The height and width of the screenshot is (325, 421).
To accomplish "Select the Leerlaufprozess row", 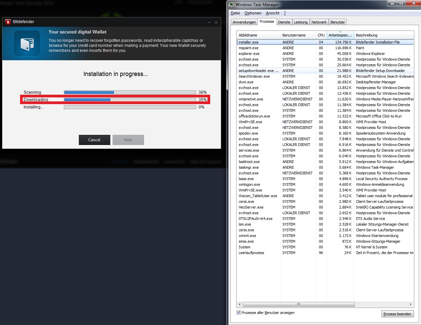I will coord(325,253).
